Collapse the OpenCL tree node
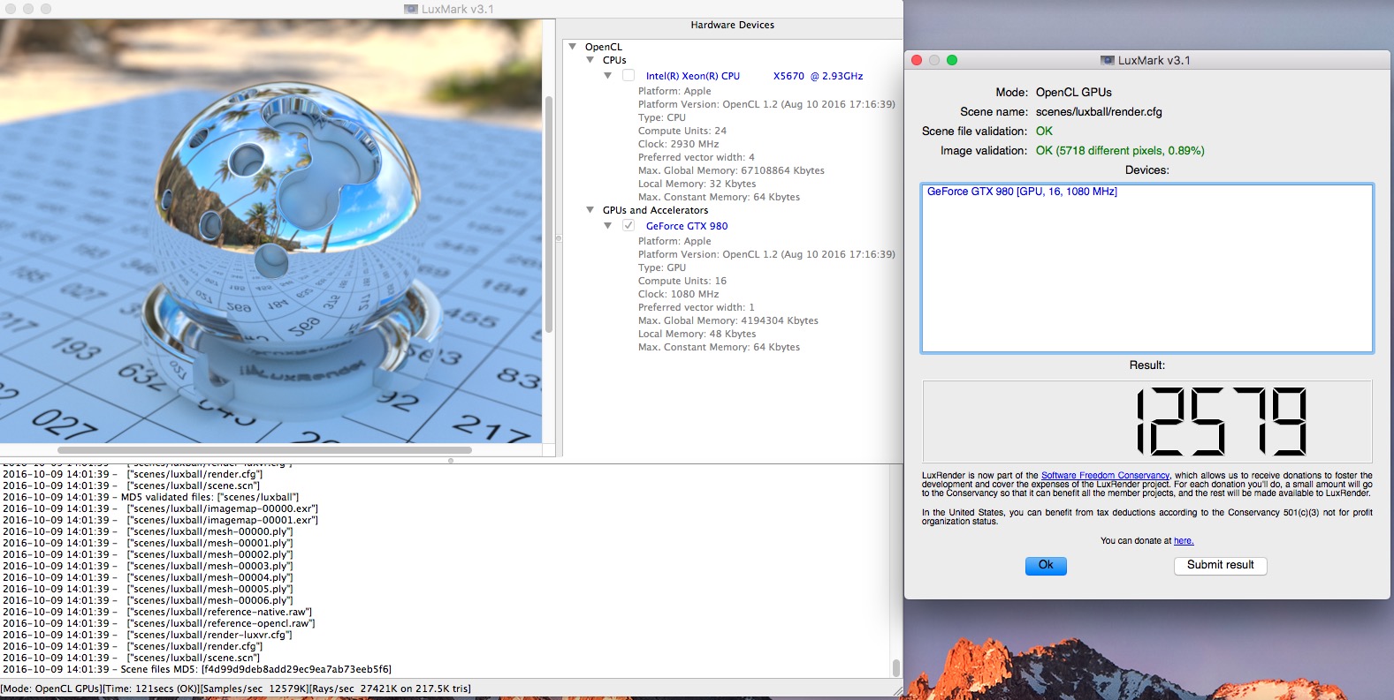 [573, 47]
